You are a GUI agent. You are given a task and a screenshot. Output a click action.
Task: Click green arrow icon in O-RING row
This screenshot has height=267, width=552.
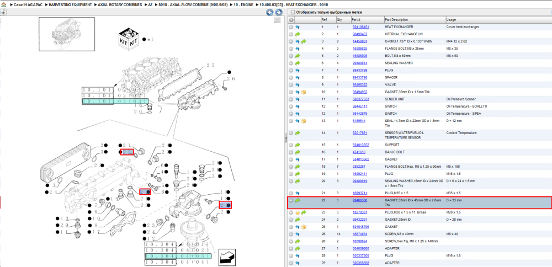(304, 41)
